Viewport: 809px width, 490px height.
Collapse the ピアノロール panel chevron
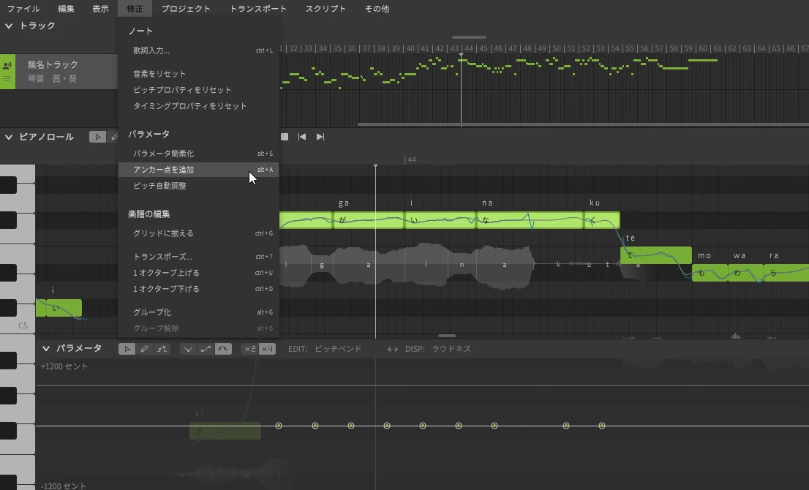pyautogui.click(x=9, y=137)
